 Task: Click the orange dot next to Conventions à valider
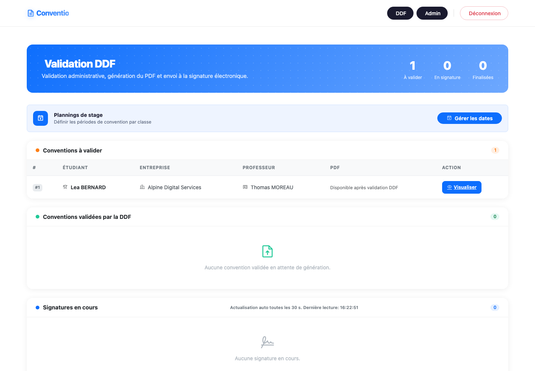38,150
